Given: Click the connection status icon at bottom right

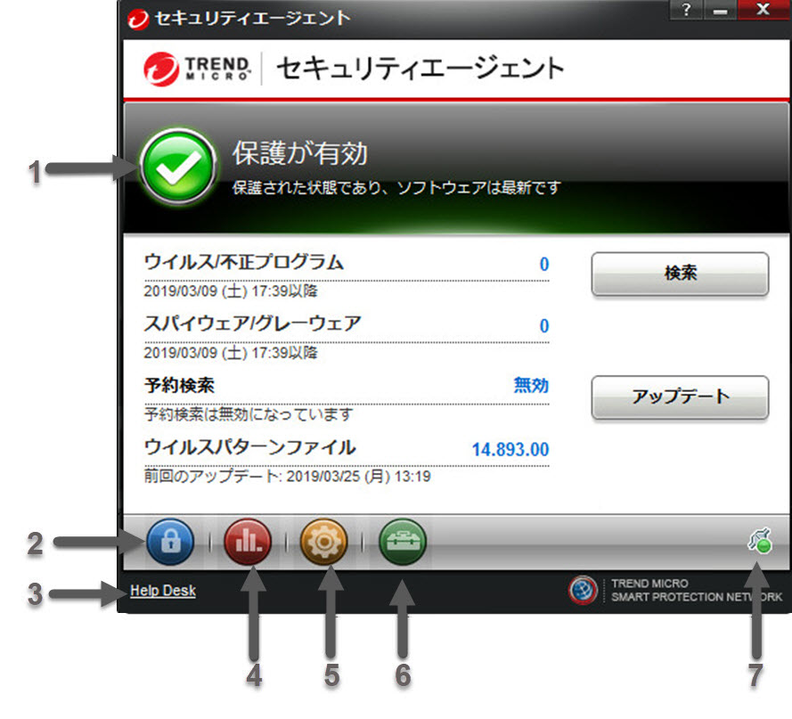Looking at the screenshot, I should [x=758, y=541].
